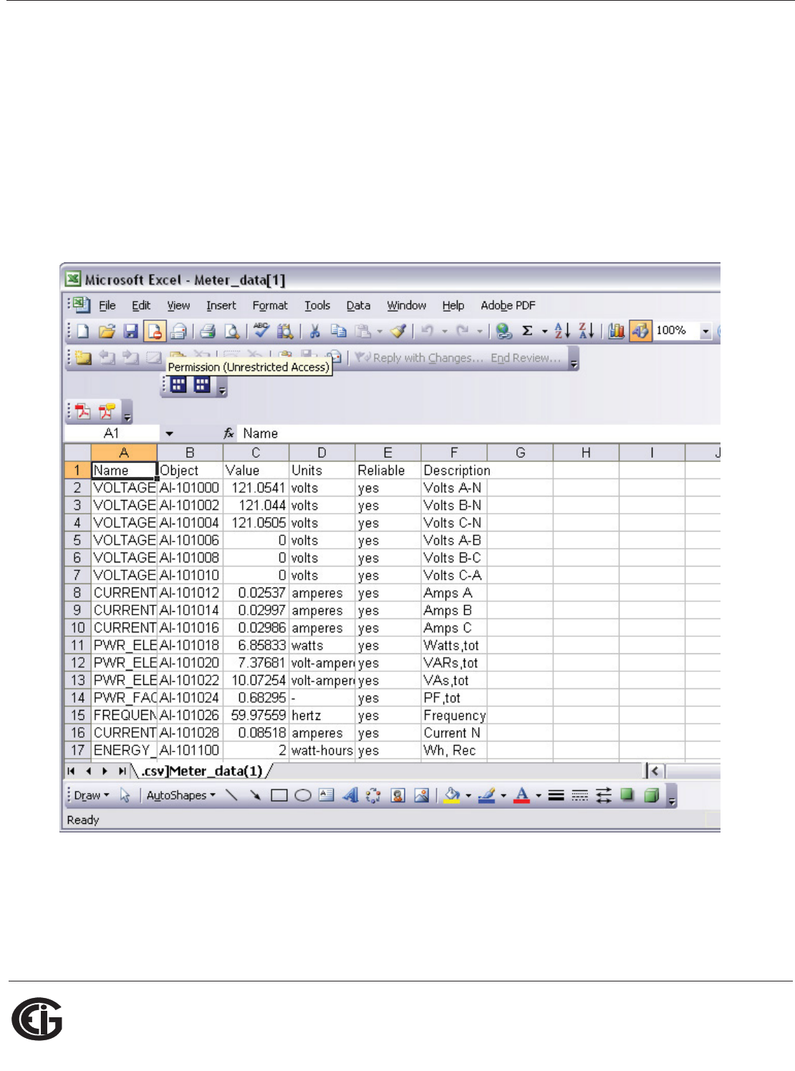Select cell containing 121.0541

pyautogui.click(x=256, y=488)
